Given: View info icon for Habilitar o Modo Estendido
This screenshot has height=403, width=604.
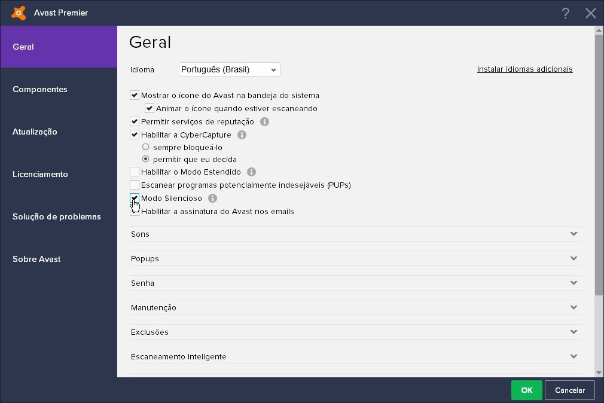Looking at the screenshot, I should pos(251,172).
